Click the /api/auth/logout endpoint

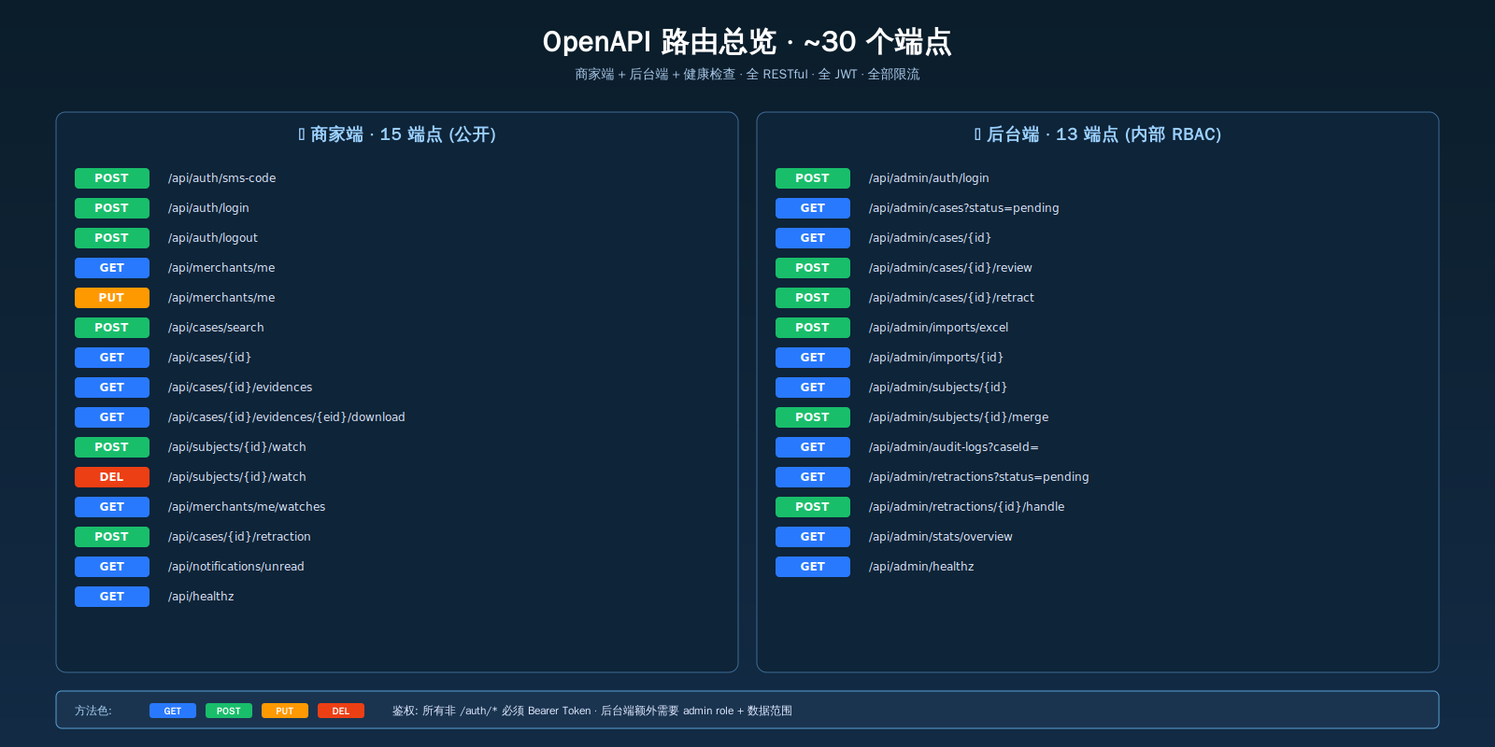tap(213, 238)
